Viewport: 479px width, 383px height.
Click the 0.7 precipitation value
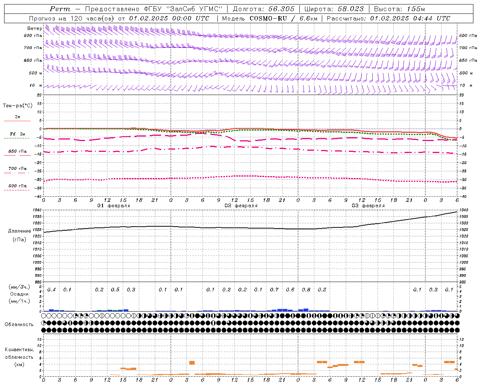coord(274,290)
